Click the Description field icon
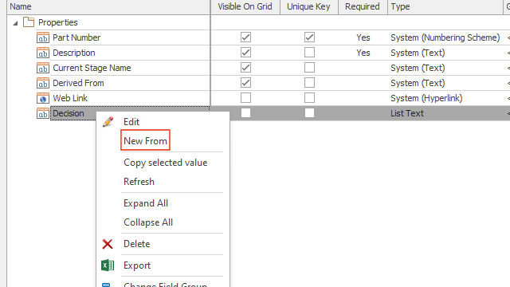 (42, 53)
